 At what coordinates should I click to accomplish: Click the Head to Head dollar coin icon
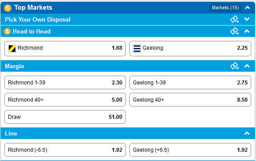tap(7, 31)
